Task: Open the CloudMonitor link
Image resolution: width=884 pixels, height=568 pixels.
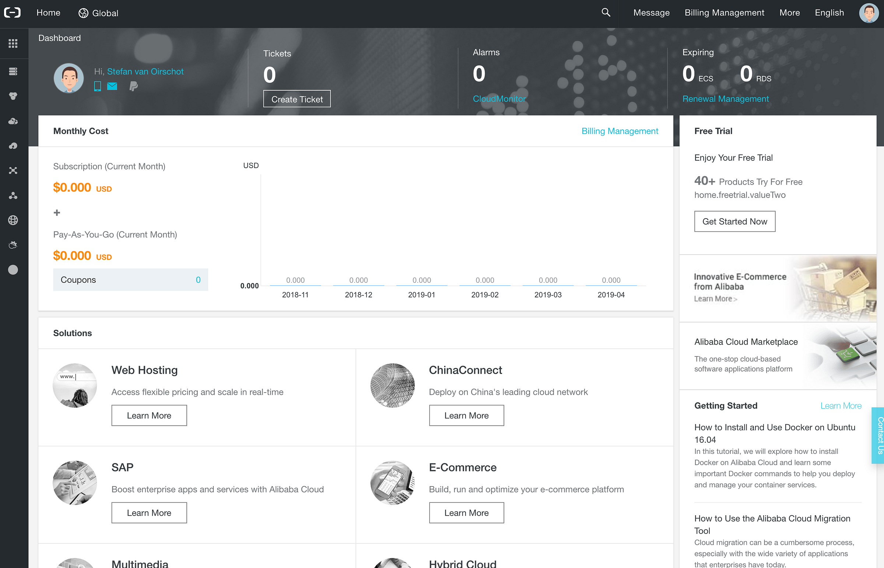Action: click(499, 99)
